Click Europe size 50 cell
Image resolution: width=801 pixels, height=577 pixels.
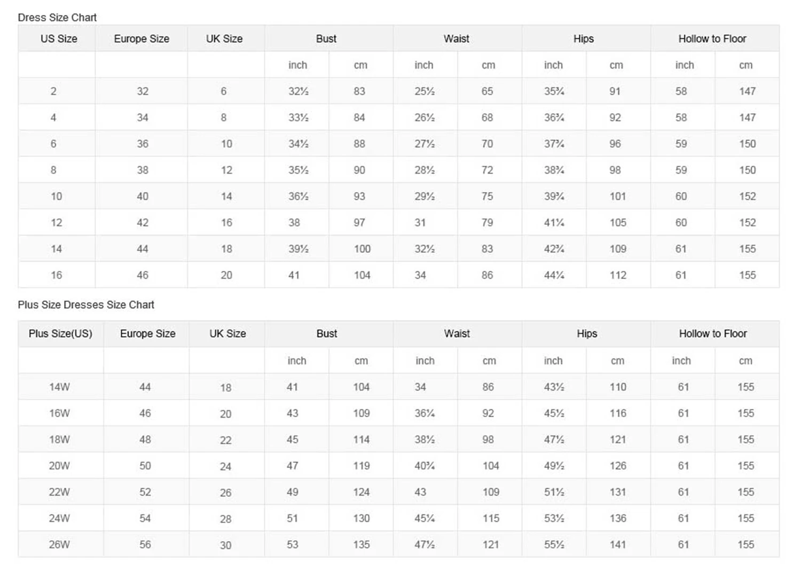[145, 466]
